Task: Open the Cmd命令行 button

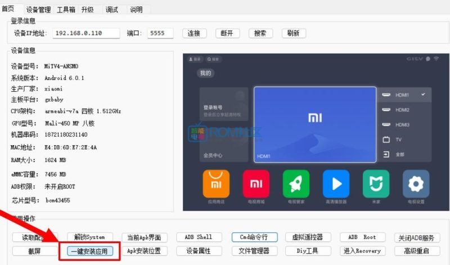Action: click(x=254, y=237)
